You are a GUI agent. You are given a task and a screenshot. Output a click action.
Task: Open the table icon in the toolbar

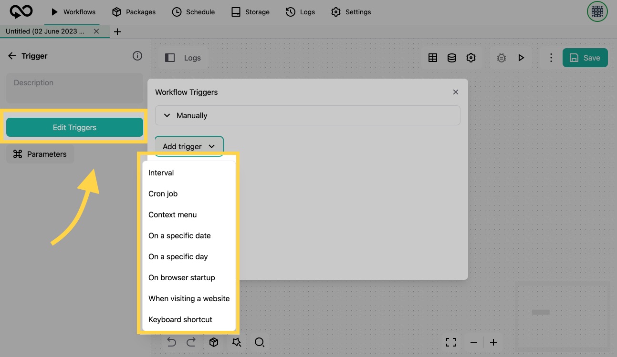click(433, 58)
